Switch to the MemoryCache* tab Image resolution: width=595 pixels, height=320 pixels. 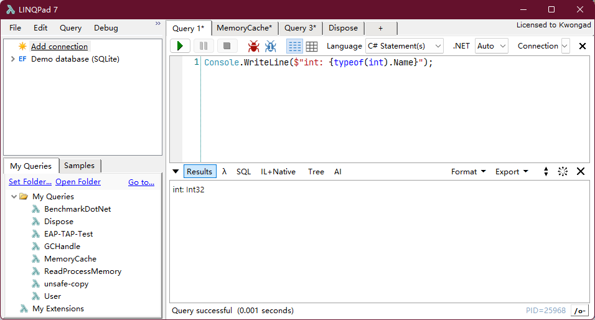[244, 28]
